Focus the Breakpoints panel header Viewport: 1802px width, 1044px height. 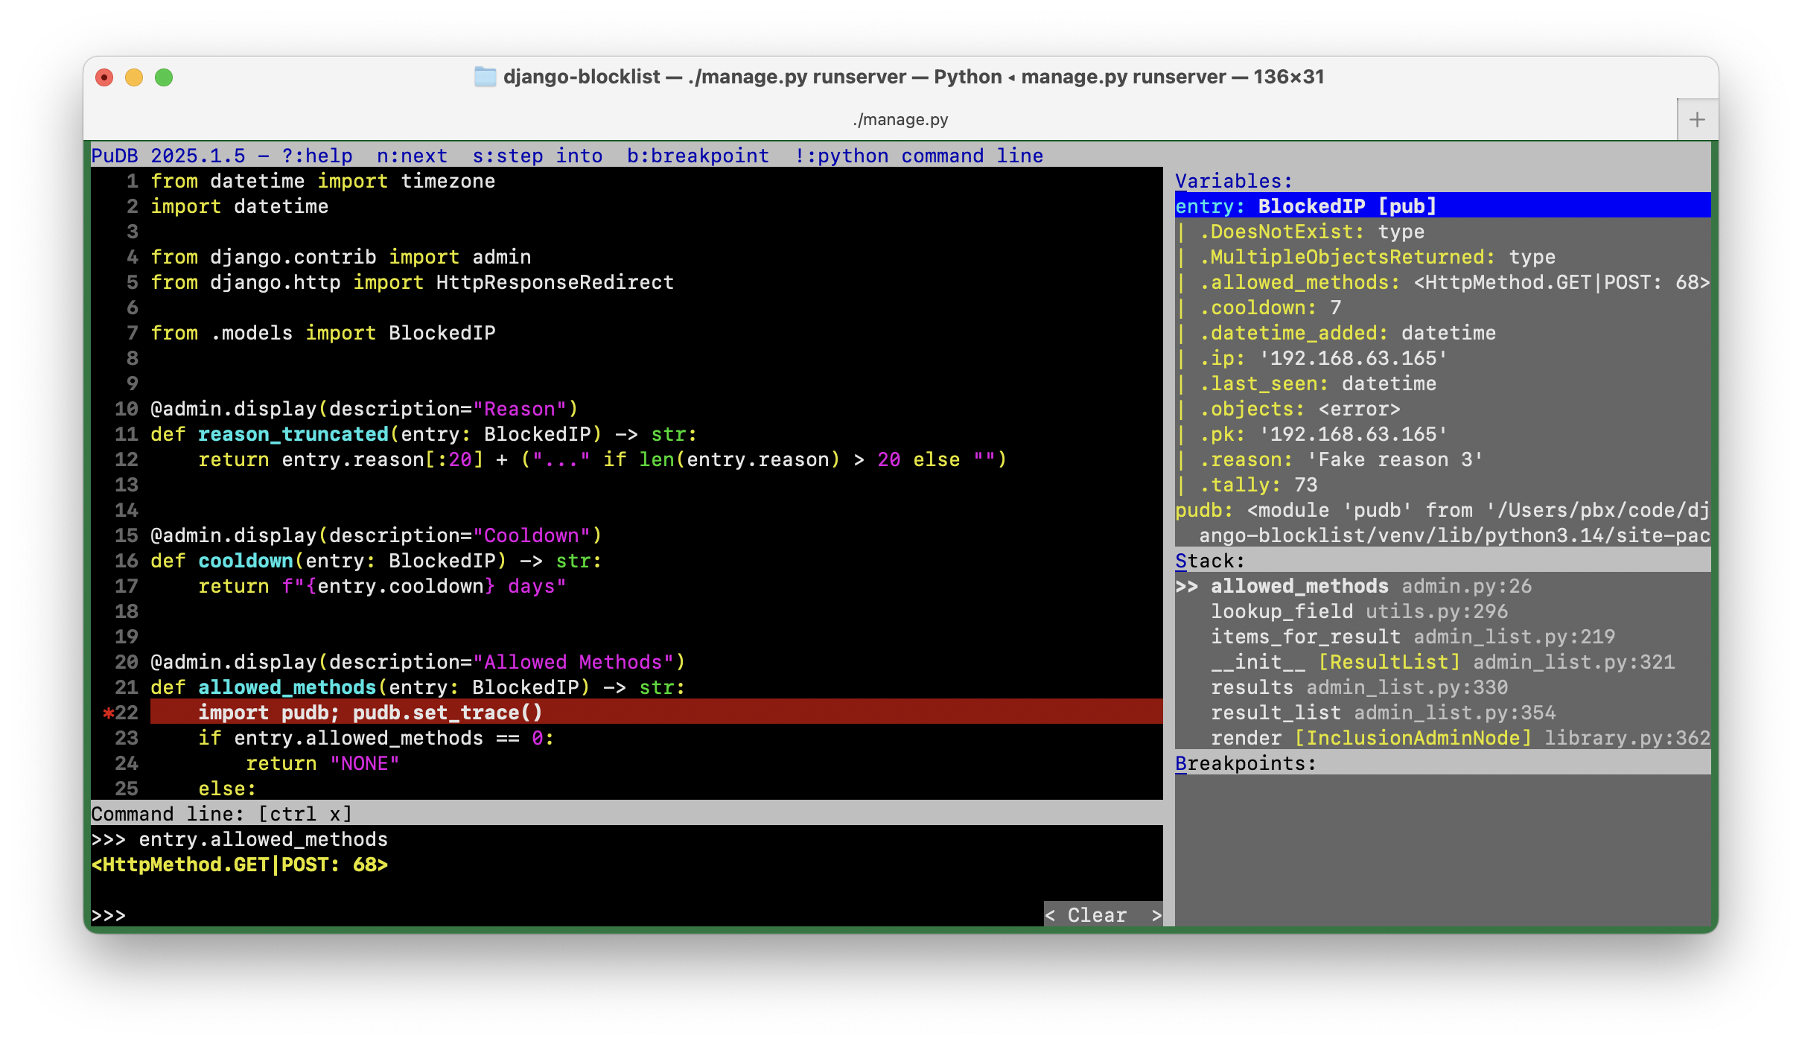[1245, 763]
